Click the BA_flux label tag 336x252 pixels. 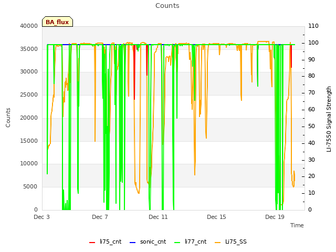coord(57,22)
